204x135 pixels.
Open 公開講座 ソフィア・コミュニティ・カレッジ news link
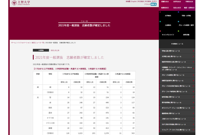(x=177, y=68)
